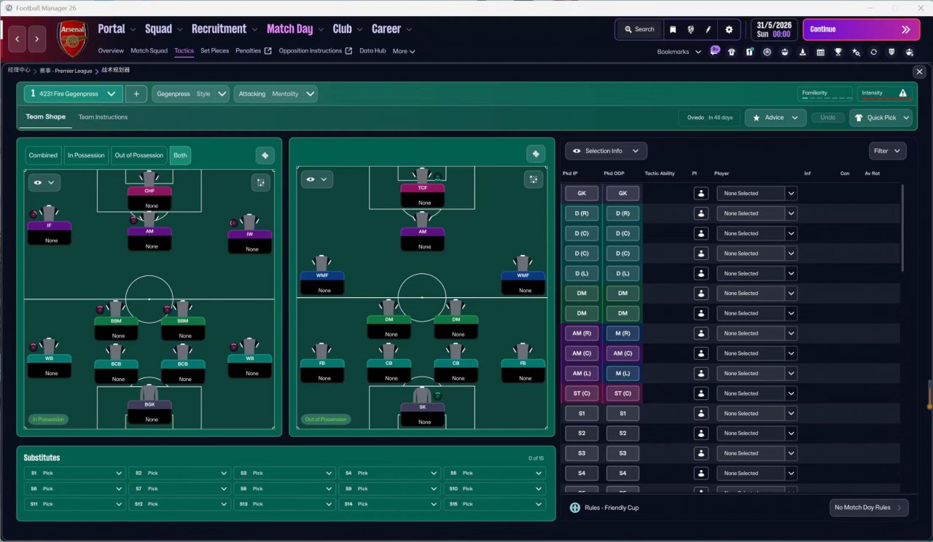The image size is (933, 542).
Task: Open the 9+ messages notification icon
Action: [x=715, y=51]
